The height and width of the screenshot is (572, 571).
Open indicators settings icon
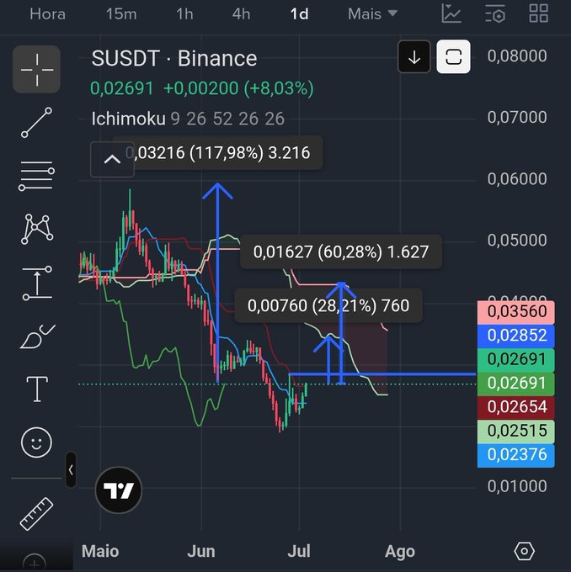pos(495,13)
